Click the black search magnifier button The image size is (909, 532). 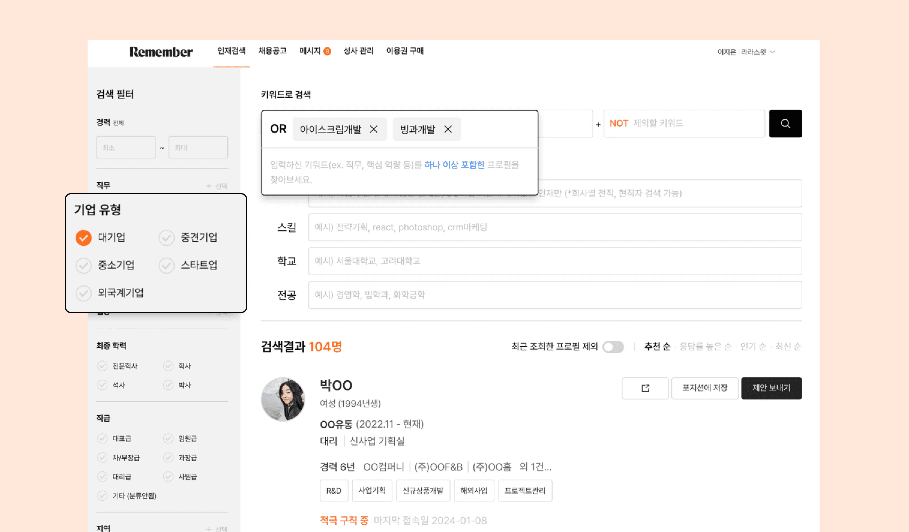point(785,123)
